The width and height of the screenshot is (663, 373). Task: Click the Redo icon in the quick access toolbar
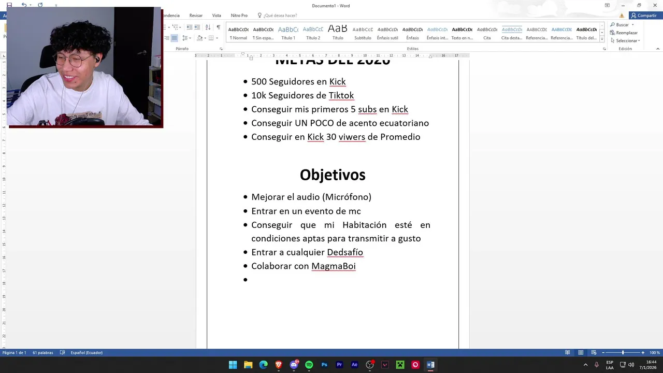(40, 5)
